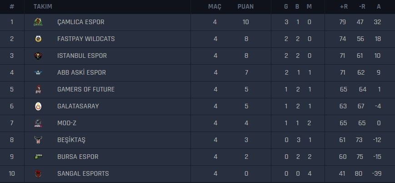Click the Çamlıca Espor team logo
The height and width of the screenshot is (183, 395).
39,22
